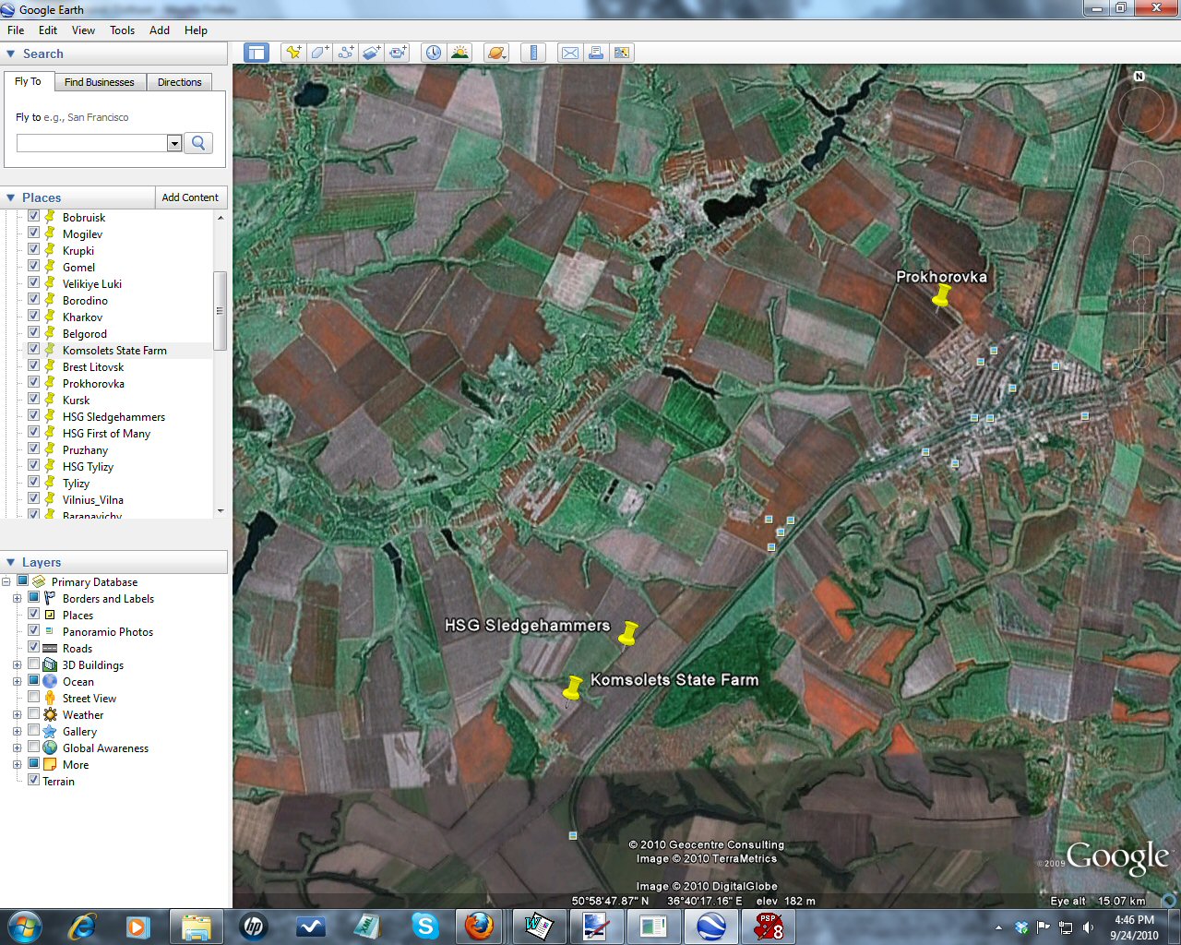The image size is (1181, 945).
Task: Focus the Fly to text field
Action: coord(92,143)
